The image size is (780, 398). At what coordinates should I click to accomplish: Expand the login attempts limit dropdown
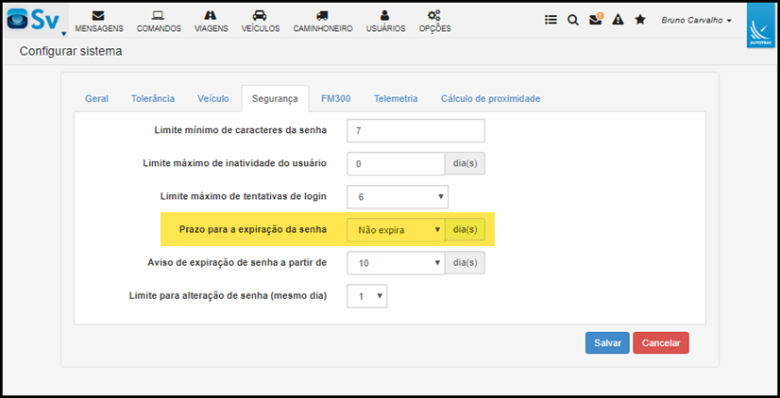point(398,197)
